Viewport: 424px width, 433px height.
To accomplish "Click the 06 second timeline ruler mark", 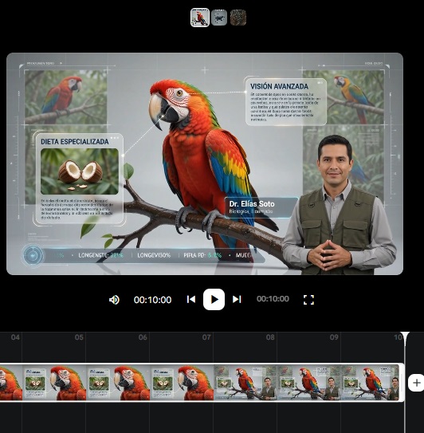I will (x=143, y=337).
